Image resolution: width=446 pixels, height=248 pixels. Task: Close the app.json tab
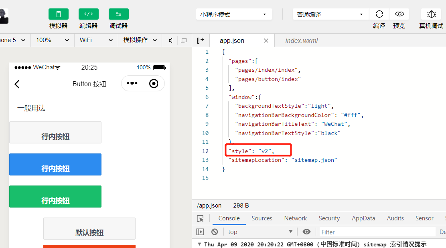[x=266, y=40]
